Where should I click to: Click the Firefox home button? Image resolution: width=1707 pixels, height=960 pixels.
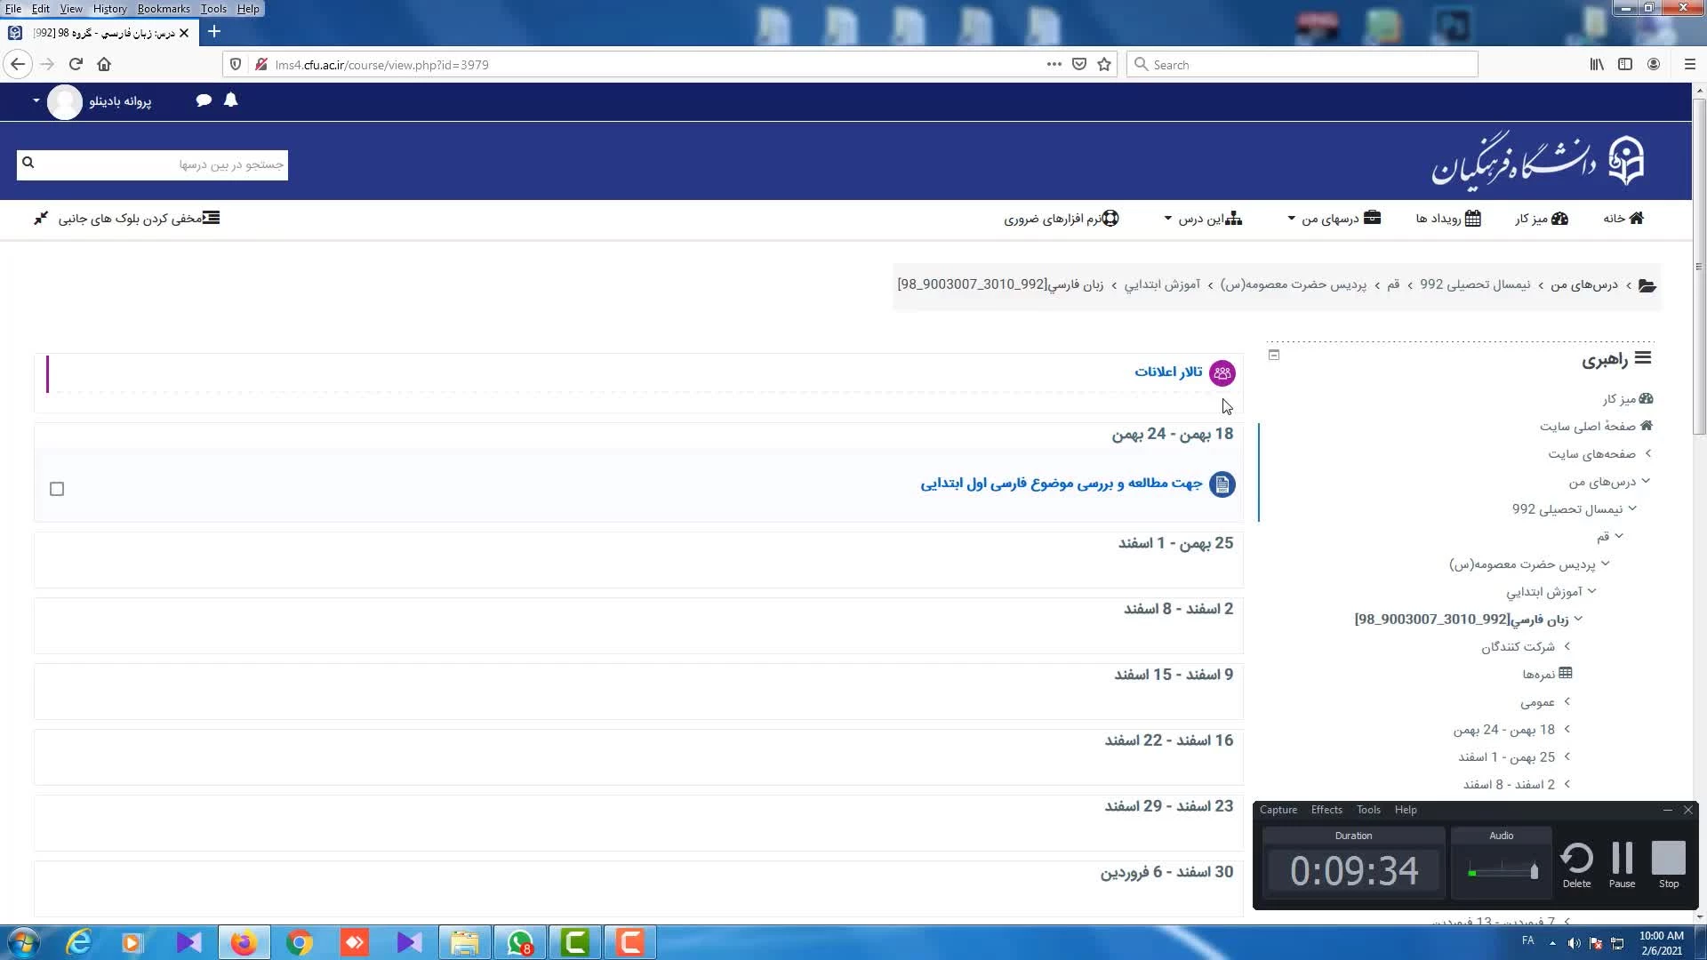coord(104,64)
